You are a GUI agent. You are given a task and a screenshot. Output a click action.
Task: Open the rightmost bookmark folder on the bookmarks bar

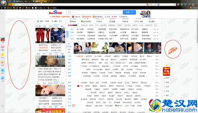tap(194, 8)
